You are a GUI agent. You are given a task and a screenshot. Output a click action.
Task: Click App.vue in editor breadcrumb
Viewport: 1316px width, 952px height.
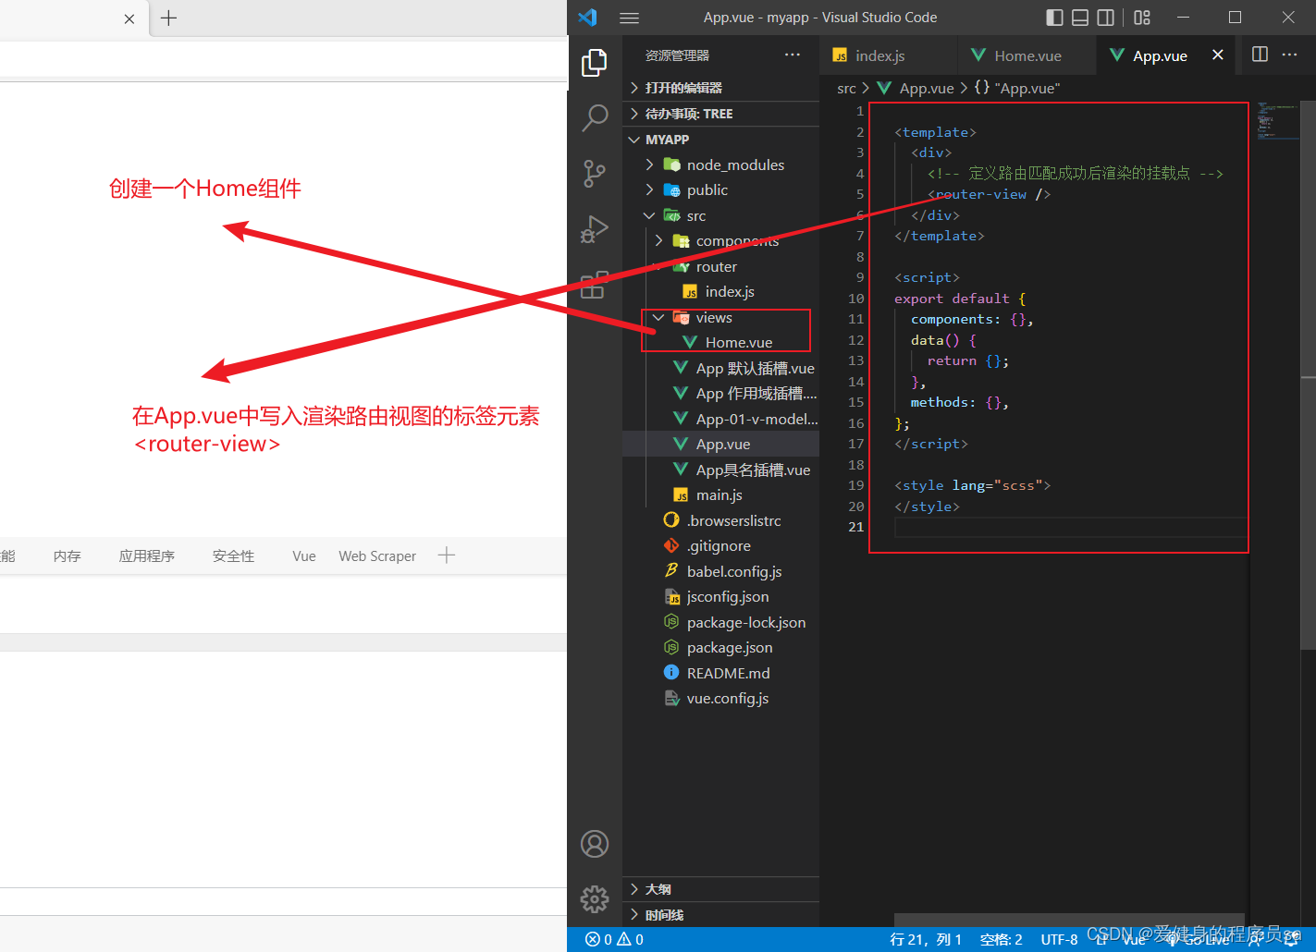pyautogui.click(x=926, y=88)
